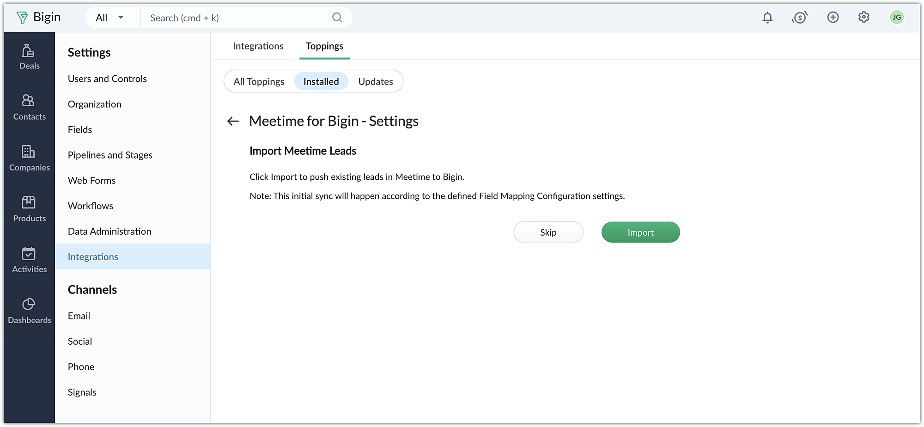The height and width of the screenshot is (427, 924).
Task: Show All Toppings filter
Action: [259, 82]
